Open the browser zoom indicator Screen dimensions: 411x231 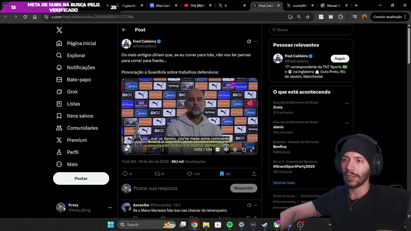(x=299, y=17)
